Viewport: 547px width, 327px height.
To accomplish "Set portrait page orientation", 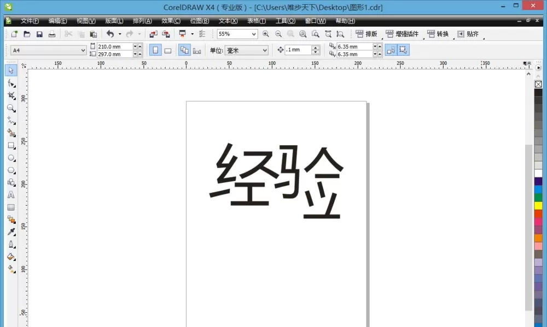I will (x=155, y=50).
